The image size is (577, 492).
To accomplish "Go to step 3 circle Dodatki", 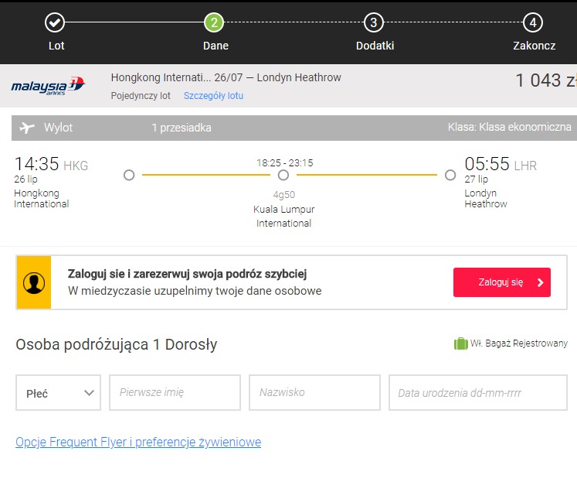I will (374, 22).
